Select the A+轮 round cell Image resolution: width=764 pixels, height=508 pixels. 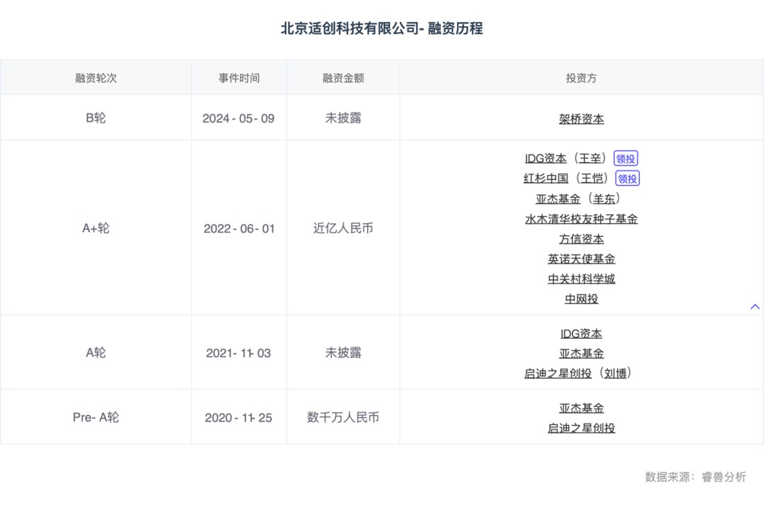pos(96,228)
